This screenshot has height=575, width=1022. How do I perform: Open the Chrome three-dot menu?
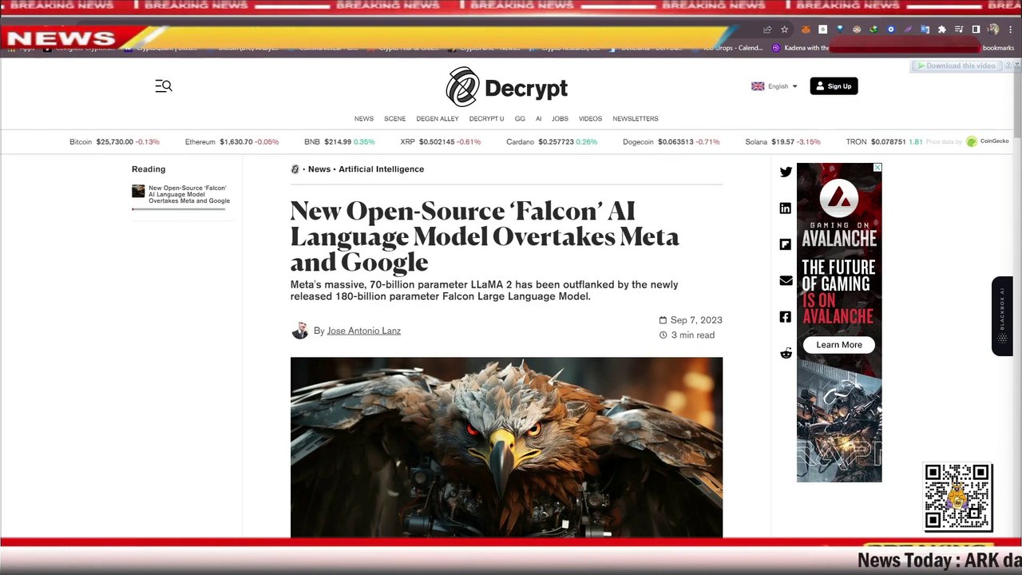coord(1010,30)
